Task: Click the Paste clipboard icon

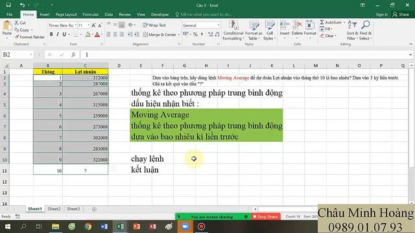Action: [x=7, y=26]
